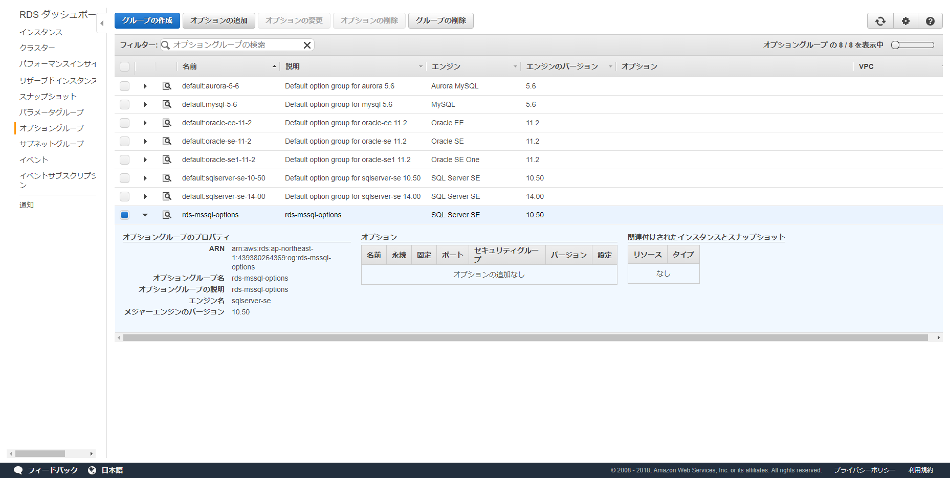Open the settings gear icon
This screenshot has width=950, height=478.
tap(905, 20)
